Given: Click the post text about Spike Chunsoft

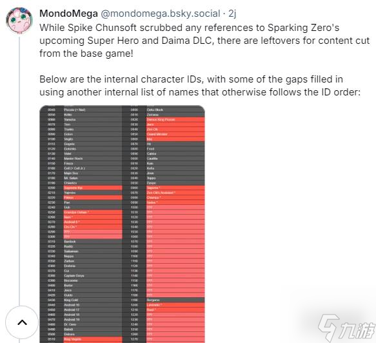Looking at the screenshot, I should click(x=204, y=41).
